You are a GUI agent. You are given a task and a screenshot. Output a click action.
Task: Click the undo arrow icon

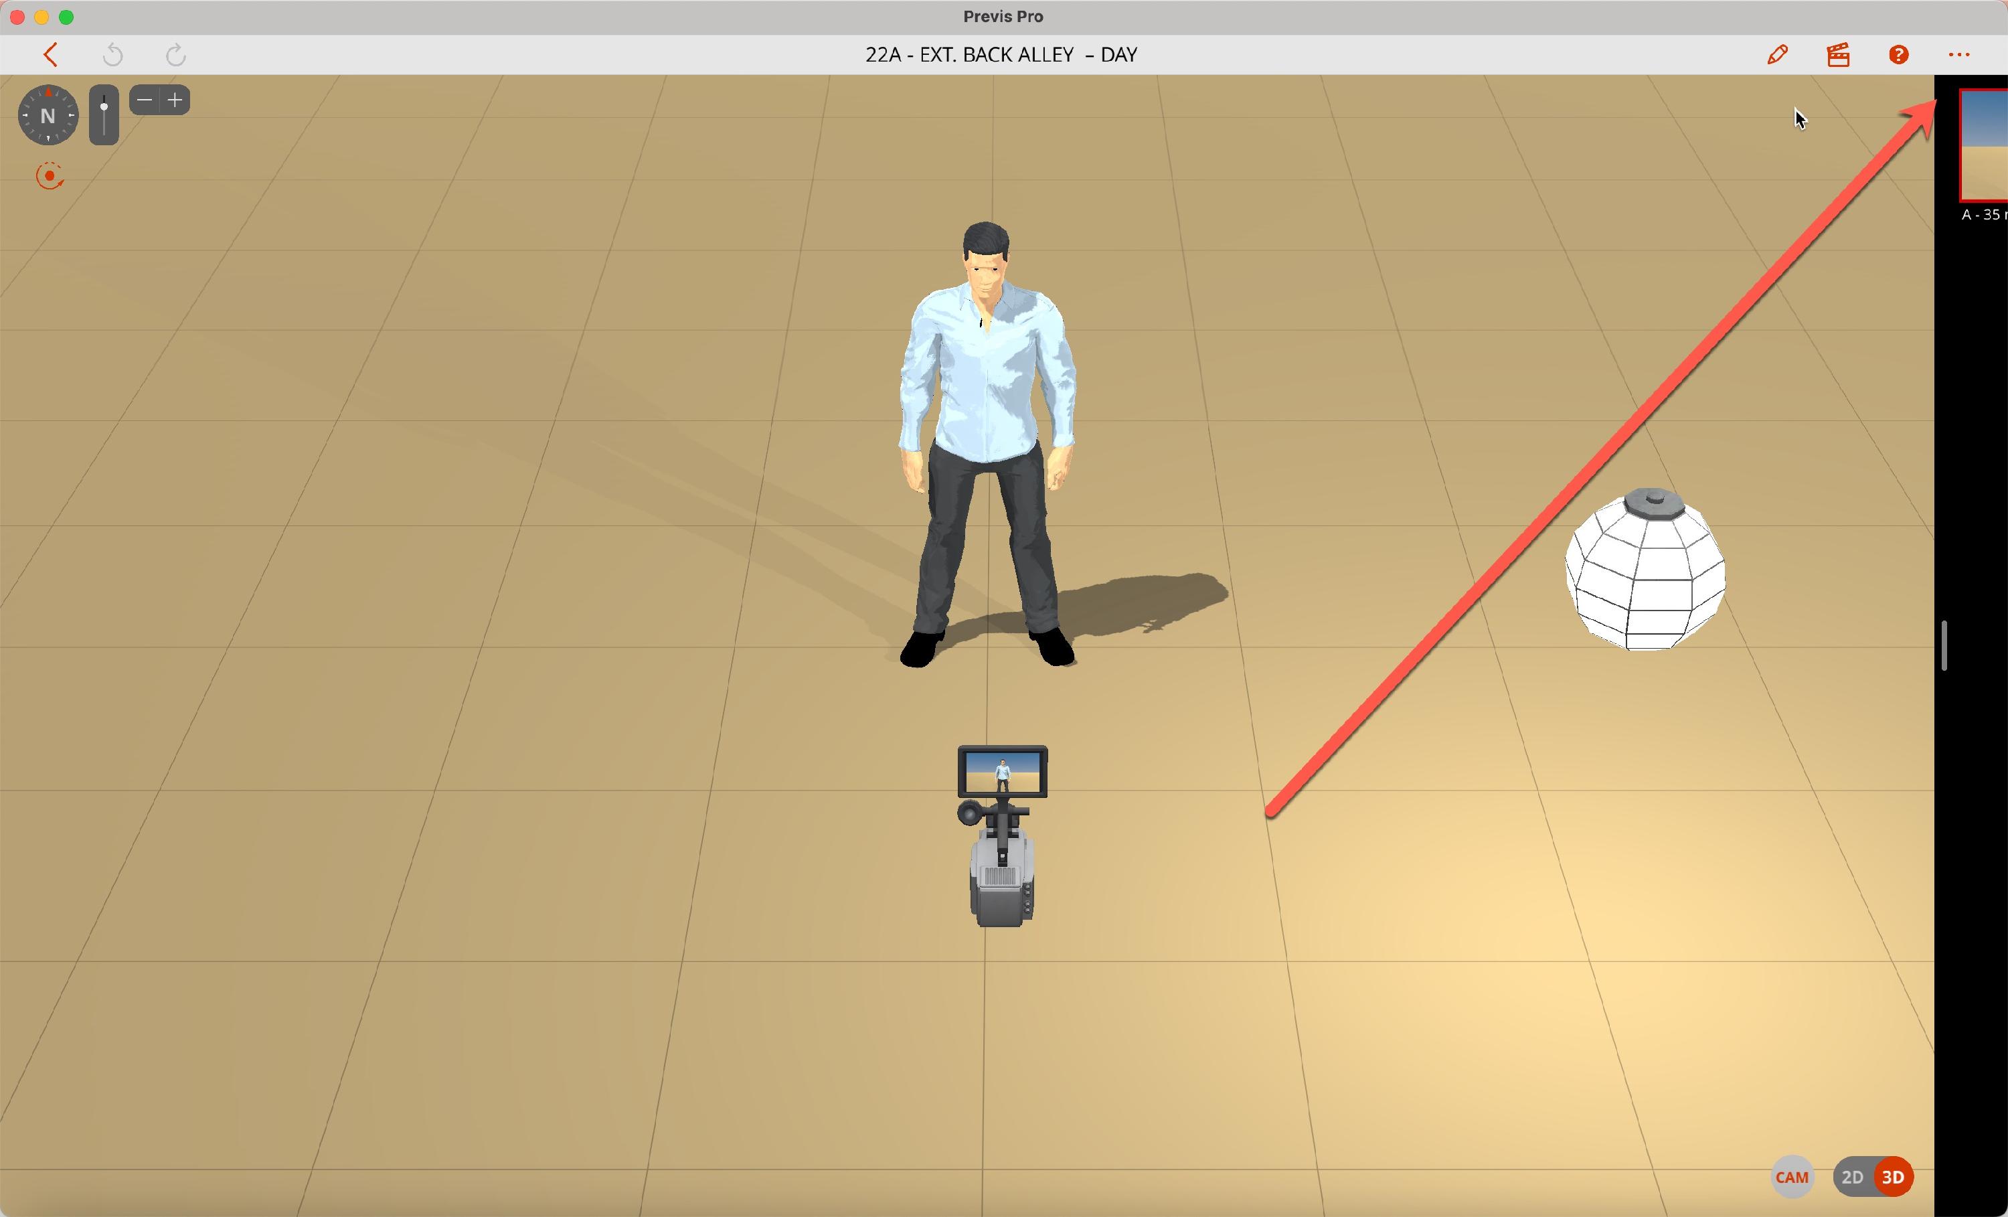coord(113,56)
